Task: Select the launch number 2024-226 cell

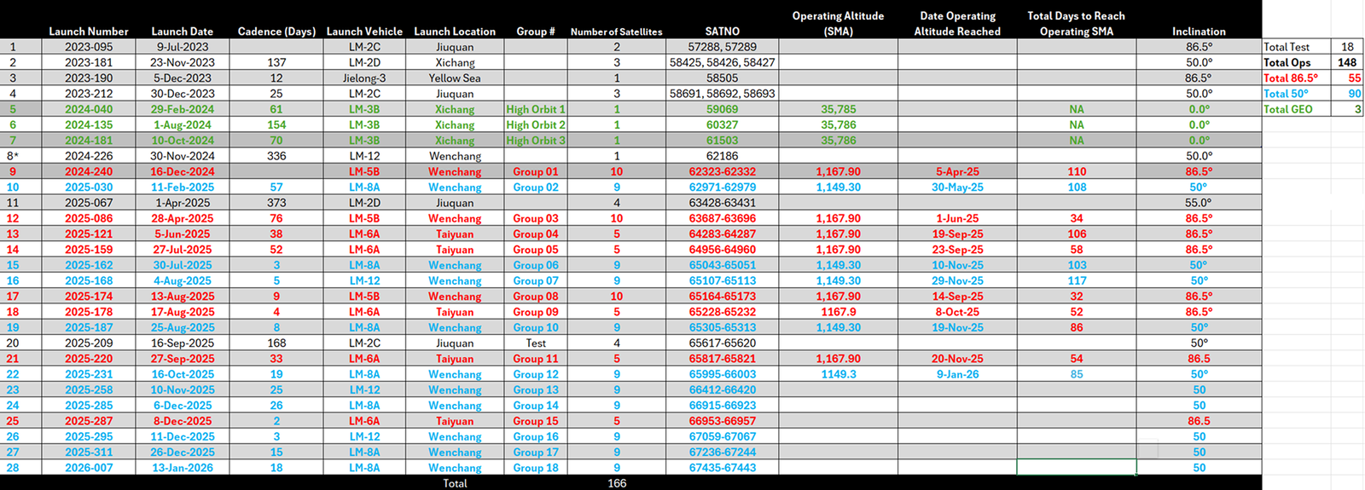Action: [x=89, y=156]
